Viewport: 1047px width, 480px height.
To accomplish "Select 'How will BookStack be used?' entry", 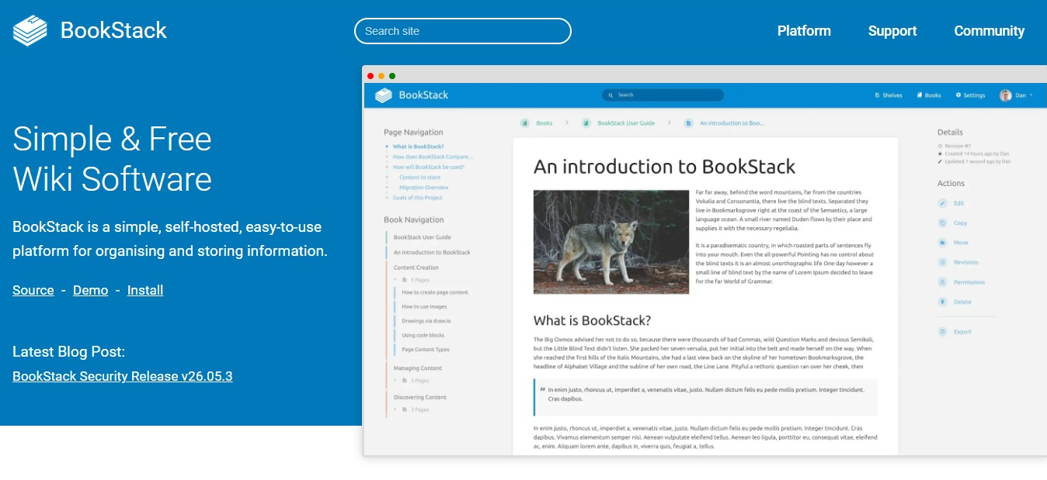I will click(428, 167).
